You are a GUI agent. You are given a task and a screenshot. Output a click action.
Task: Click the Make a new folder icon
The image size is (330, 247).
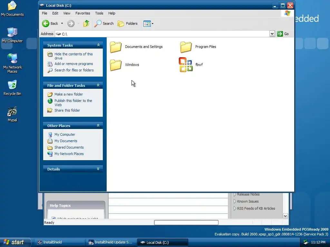(x=50, y=94)
